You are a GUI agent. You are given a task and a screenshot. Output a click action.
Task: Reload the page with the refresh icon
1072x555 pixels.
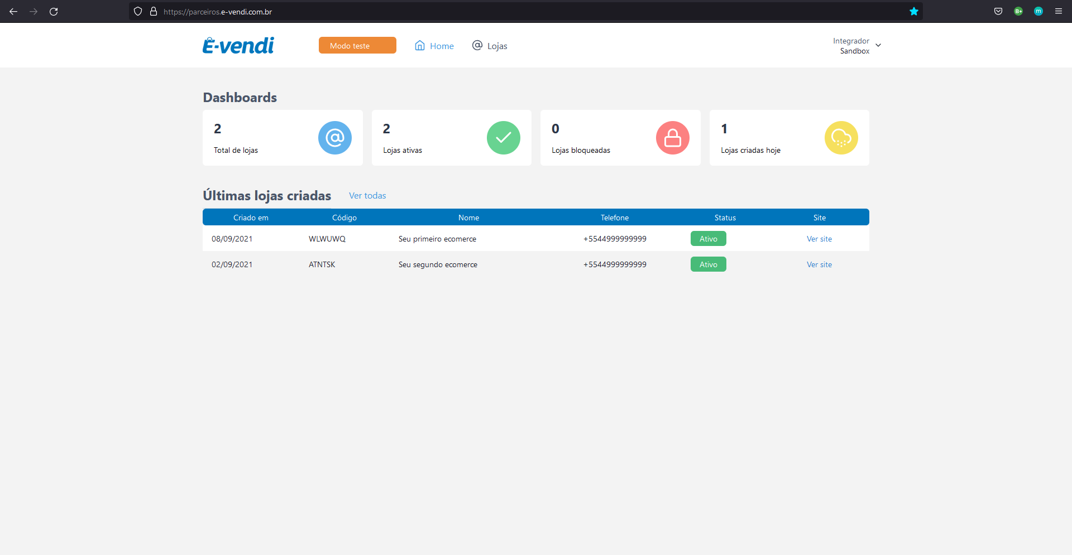[54, 11]
